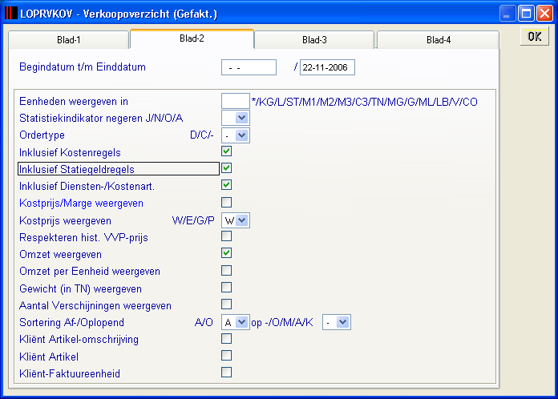
Task: Close the Verkoopoverzicht window
Action: click(x=544, y=14)
